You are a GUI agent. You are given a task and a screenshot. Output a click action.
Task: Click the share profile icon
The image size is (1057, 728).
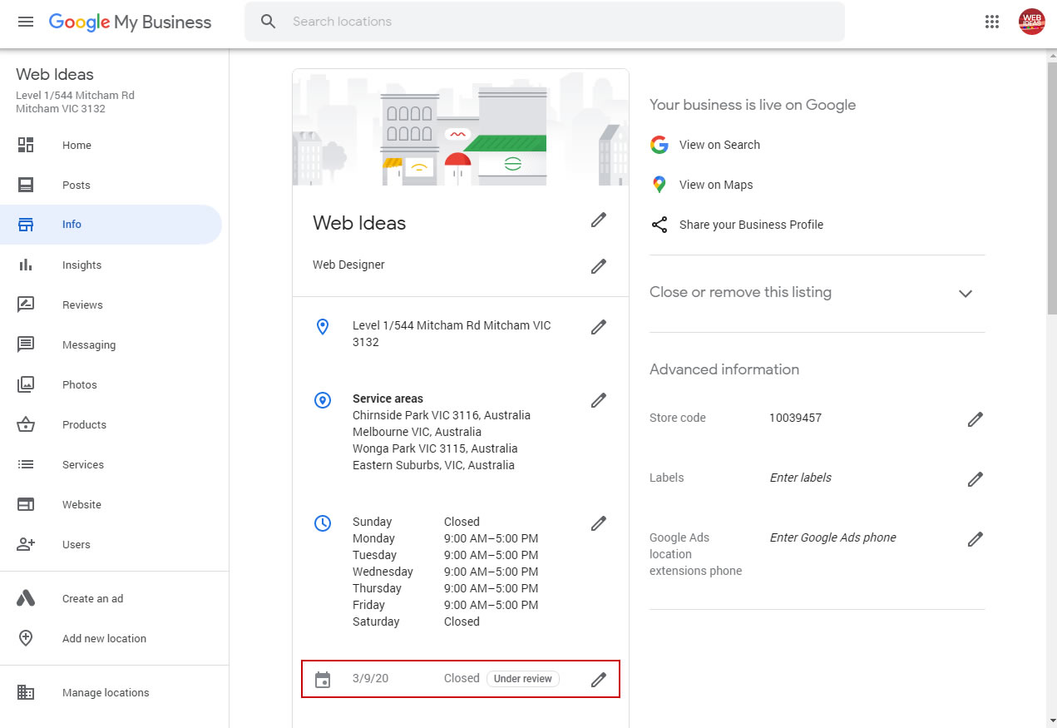tap(659, 225)
